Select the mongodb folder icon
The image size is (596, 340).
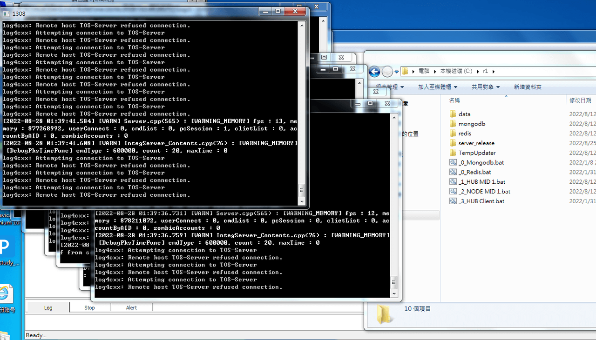click(x=453, y=124)
